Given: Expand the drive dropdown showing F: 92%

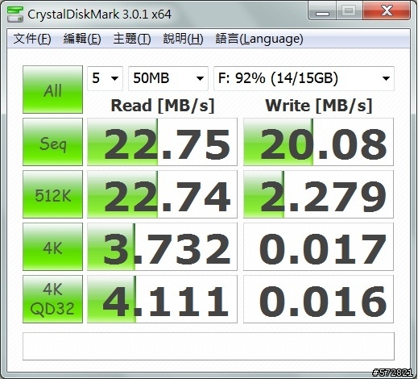Looking at the screenshot, I should 304,78.
